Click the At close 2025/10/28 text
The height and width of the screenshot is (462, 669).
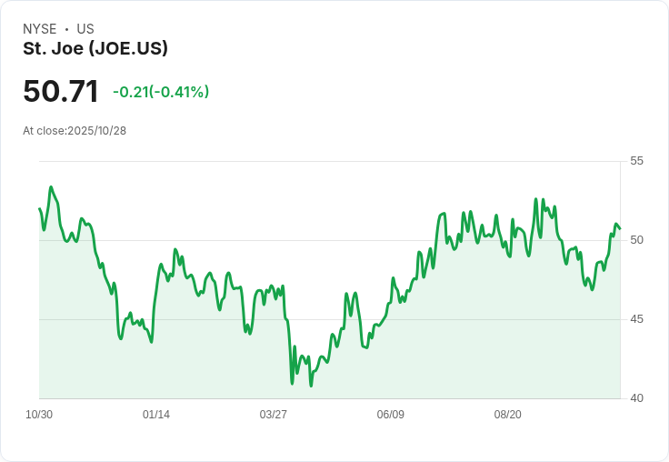tap(75, 130)
